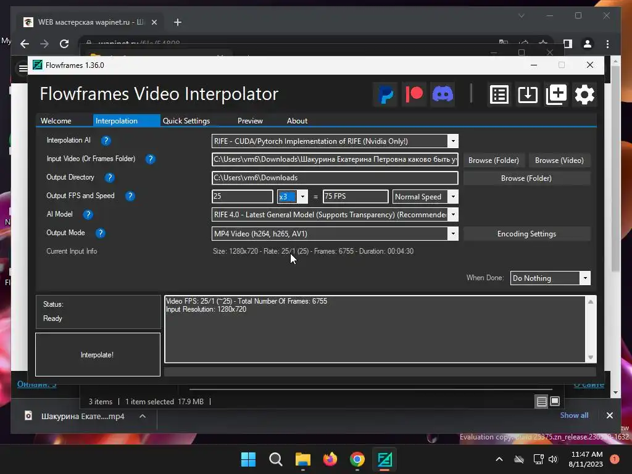Show help for Output Directory
The width and height of the screenshot is (632, 474).
tap(109, 178)
